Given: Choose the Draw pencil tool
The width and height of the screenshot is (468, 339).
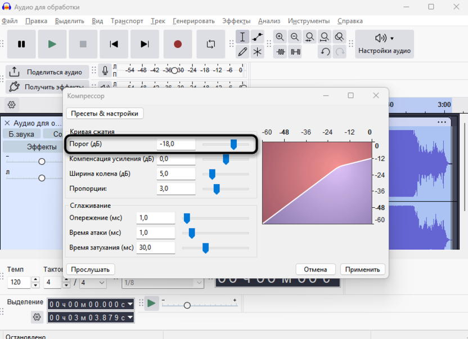Looking at the screenshot, I should [242, 52].
